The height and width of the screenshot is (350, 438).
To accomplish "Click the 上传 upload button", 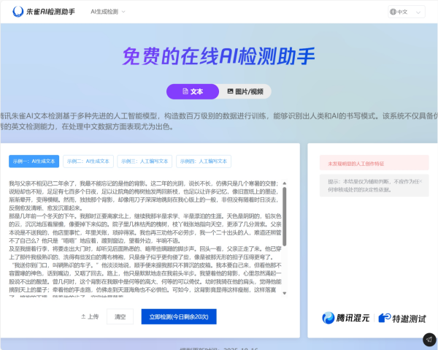I will click(x=90, y=316).
